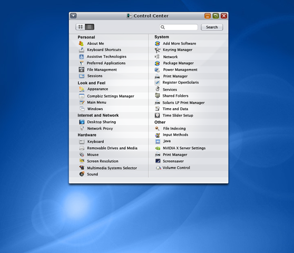Open Print Manager under Other section

pyautogui.click(x=175, y=155)
